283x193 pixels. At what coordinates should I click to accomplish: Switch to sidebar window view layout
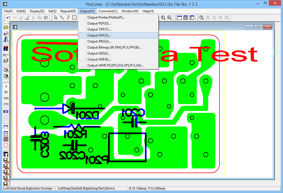pos(192,18)
